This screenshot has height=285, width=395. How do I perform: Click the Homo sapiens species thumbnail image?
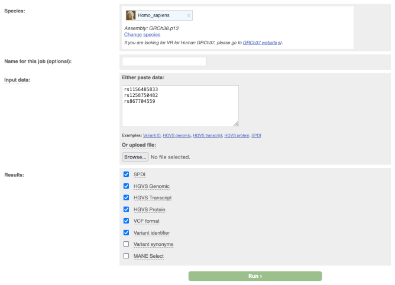click(131, 15)
